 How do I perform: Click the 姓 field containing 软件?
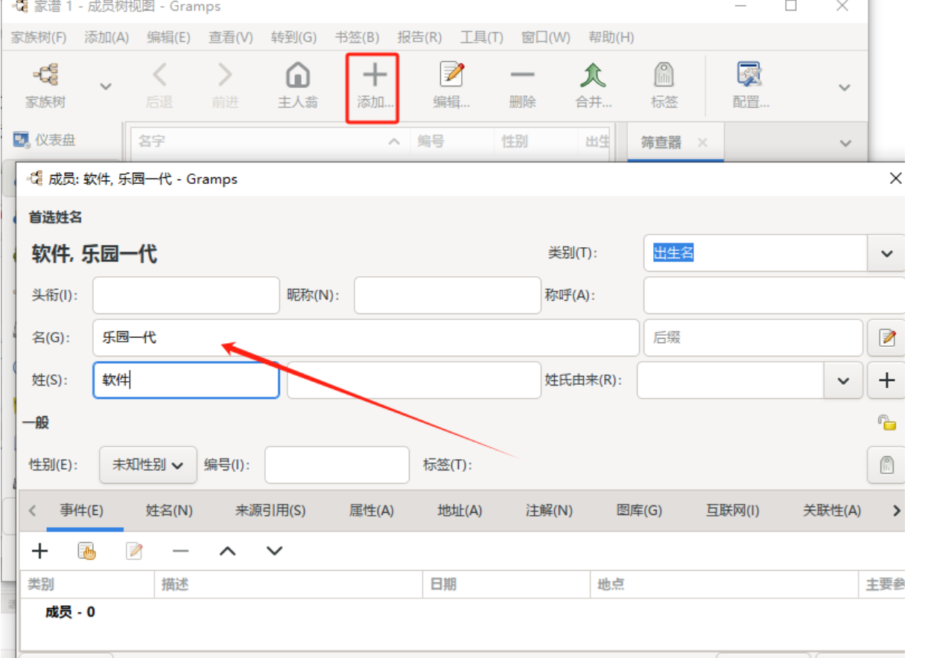pos(186,380)
